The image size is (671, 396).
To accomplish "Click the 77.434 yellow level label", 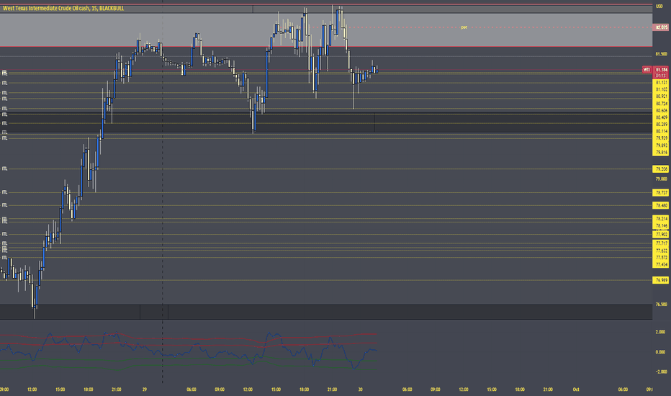I will pos(661,265).
